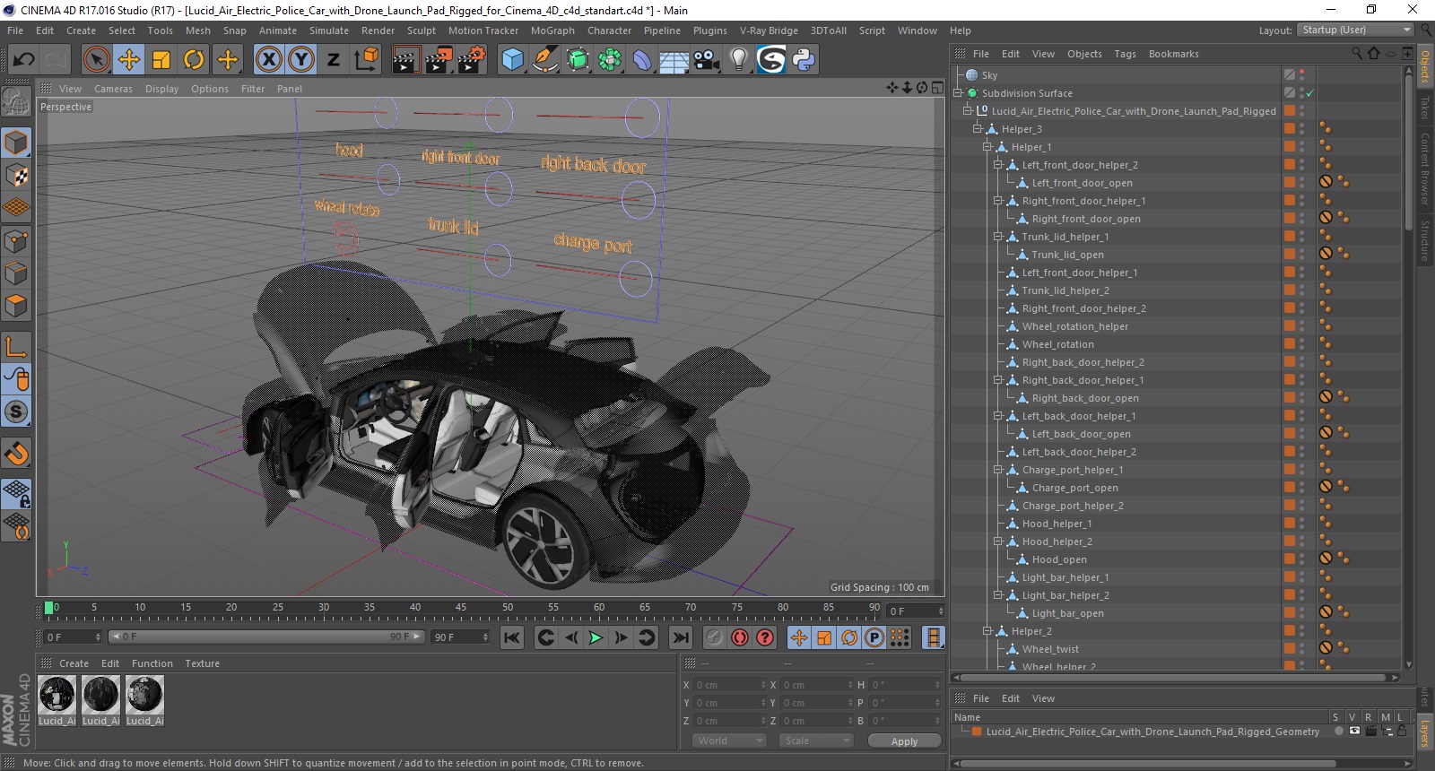The image size is (1435, 771).
Task: Switch to Texture mode in left toolbar
Action: (16, 176)
